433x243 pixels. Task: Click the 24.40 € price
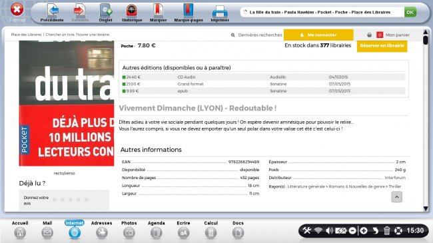click(133, 77)
